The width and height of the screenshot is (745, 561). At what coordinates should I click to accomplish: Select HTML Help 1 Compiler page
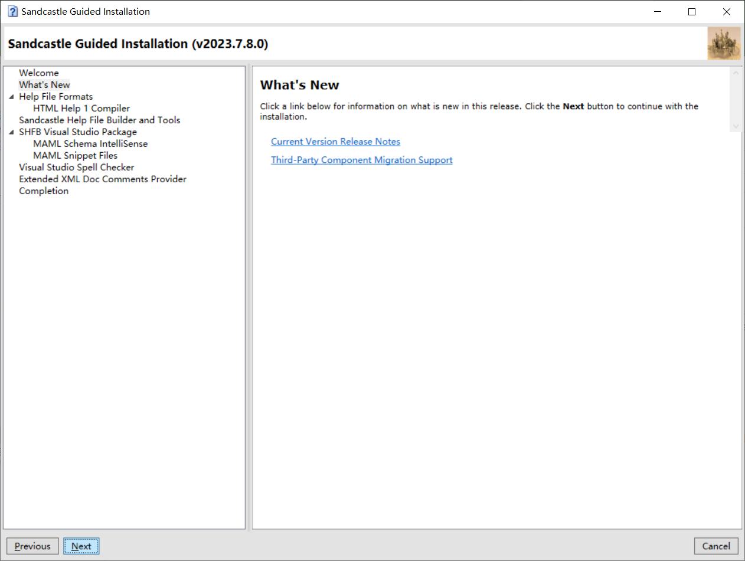[81, 109]
